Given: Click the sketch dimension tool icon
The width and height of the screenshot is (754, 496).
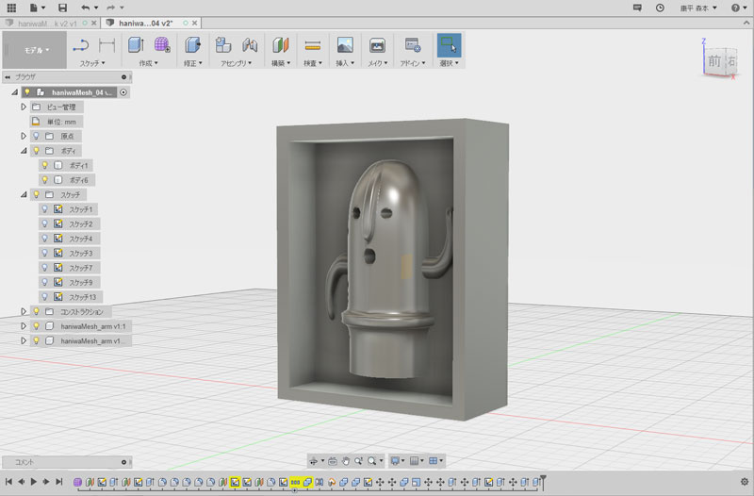Looking at the screenshot, I should coord(107,45).
